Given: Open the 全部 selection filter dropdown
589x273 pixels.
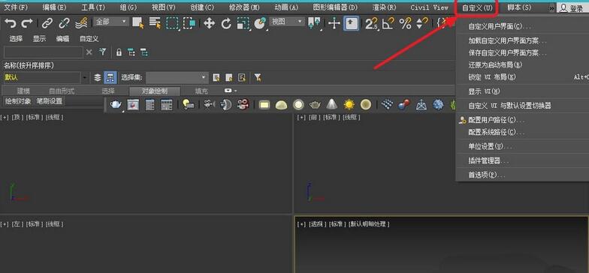Looking at the screenshot, I should point(111,22).
